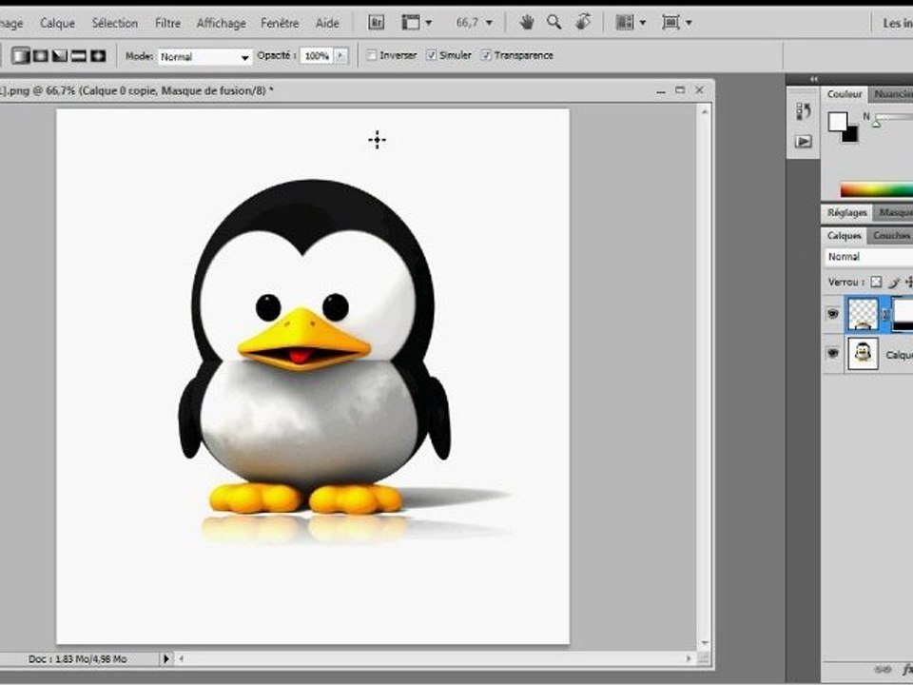The image size is (913, 685).
Task: Click the Opacité 100% input field
Action: (x=317, y=56)
